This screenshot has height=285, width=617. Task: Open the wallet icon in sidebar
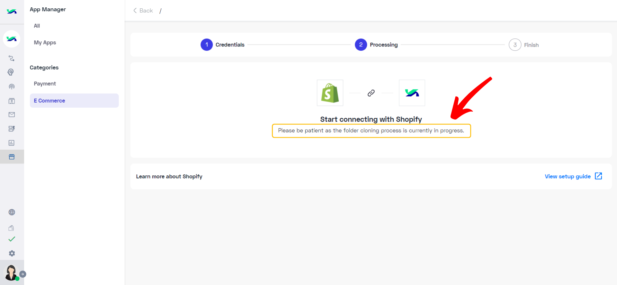[12, 228]
